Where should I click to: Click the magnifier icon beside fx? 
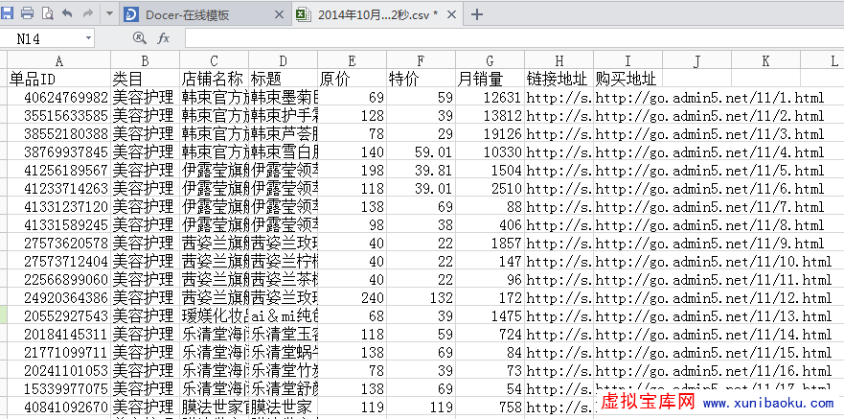pos(140,38)
